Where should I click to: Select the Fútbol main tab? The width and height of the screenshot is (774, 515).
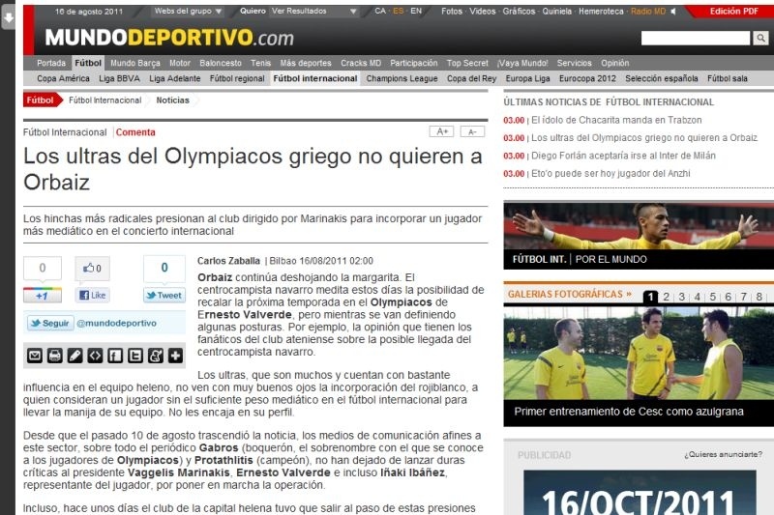[88, 63]
